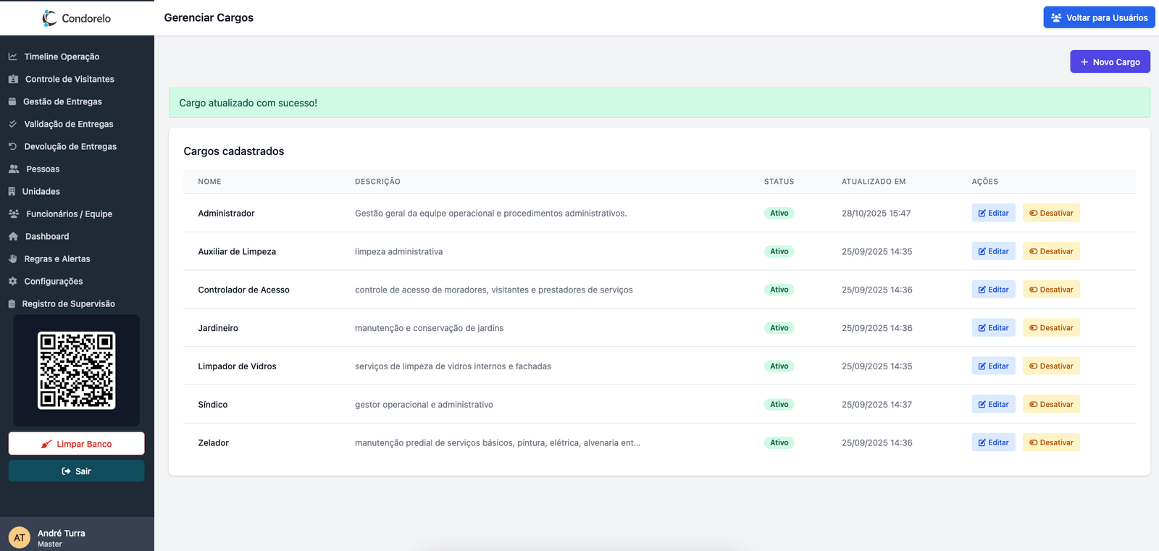
Task: Create a new role with Novo Cargo
Action: (1110, 62)
